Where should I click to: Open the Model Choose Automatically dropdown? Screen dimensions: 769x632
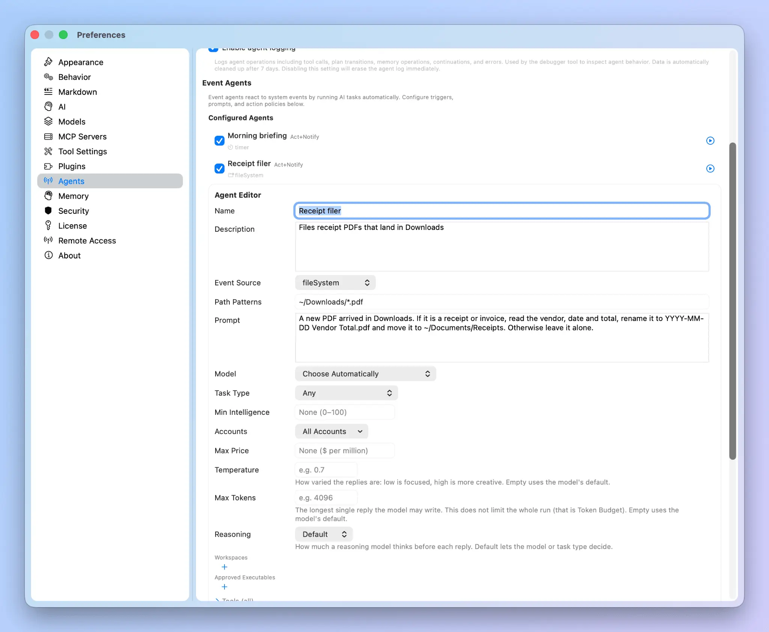tap(365, 374)
